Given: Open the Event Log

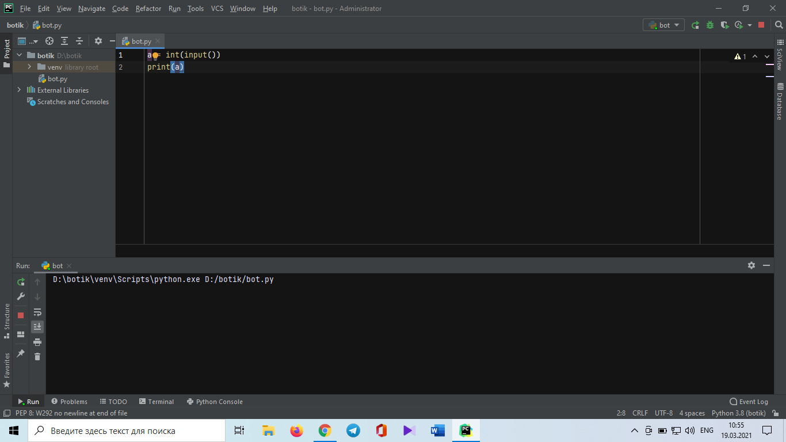Looking at the screenshot, I should [749, 402].
